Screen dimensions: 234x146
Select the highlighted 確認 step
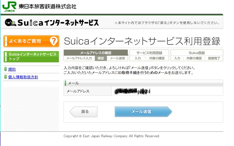pyautogui.click(x=101, y=58)
